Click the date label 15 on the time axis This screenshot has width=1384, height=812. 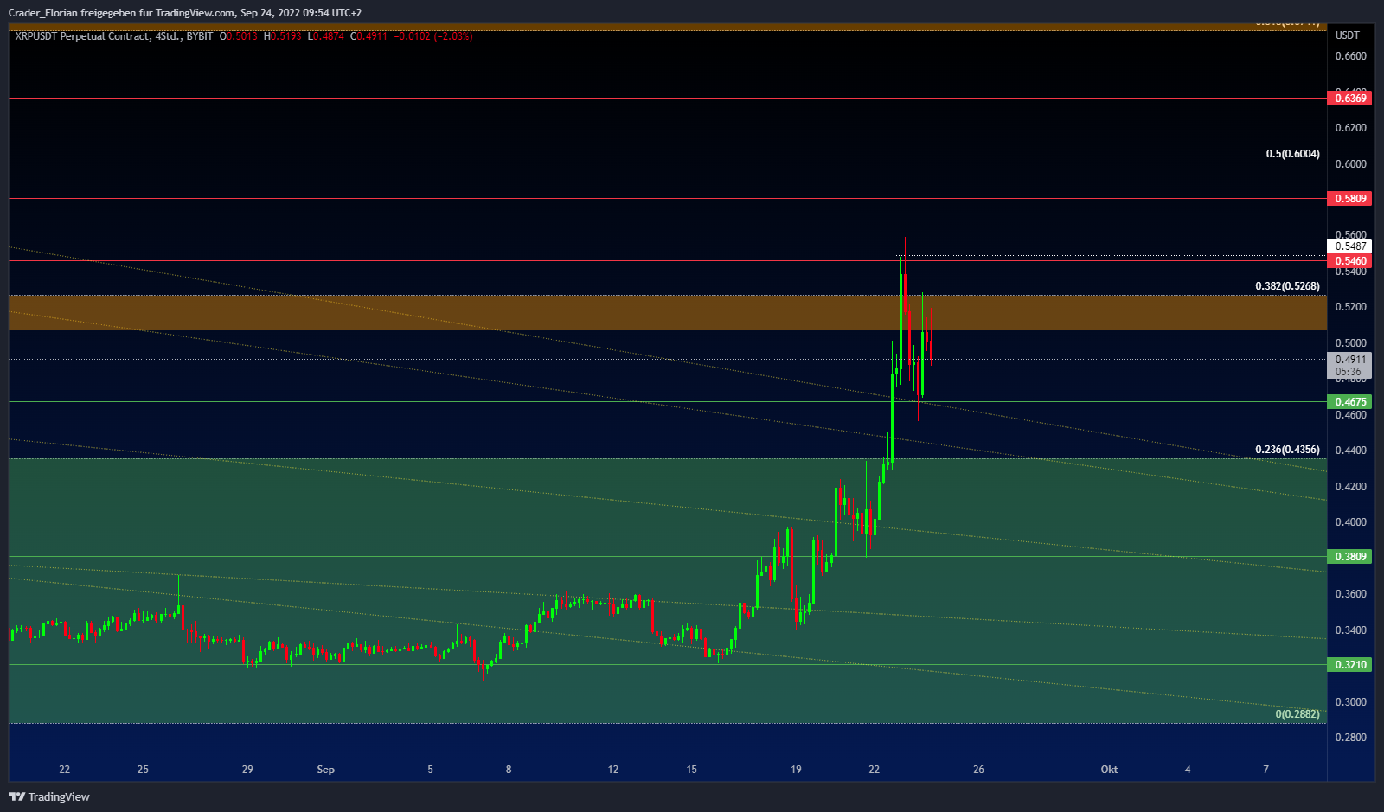click(x=692, y=770)
